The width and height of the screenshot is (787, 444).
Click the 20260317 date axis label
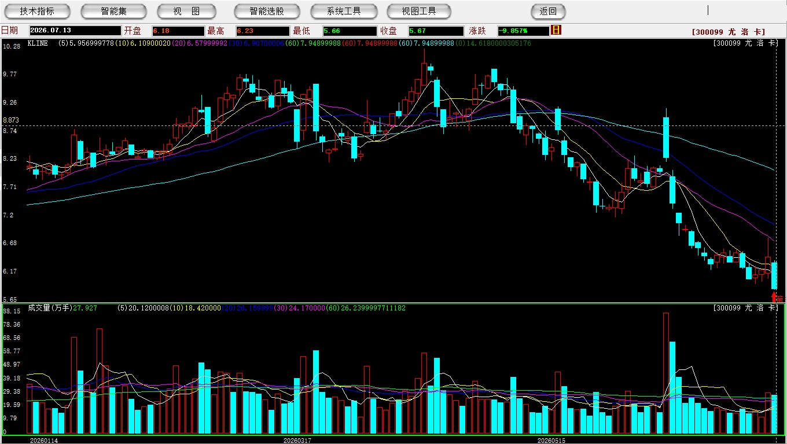297,440
